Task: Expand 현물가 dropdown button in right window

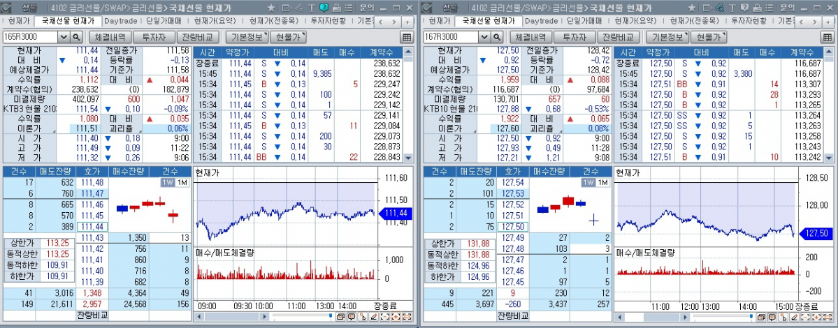Action: click(709, 37)
